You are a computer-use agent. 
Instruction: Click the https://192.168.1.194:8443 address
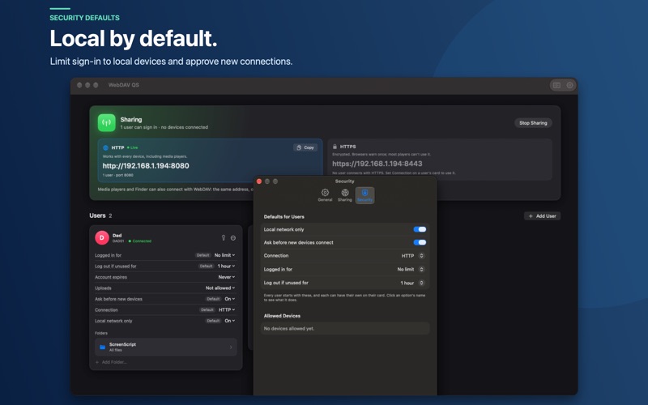coord(377,164)
